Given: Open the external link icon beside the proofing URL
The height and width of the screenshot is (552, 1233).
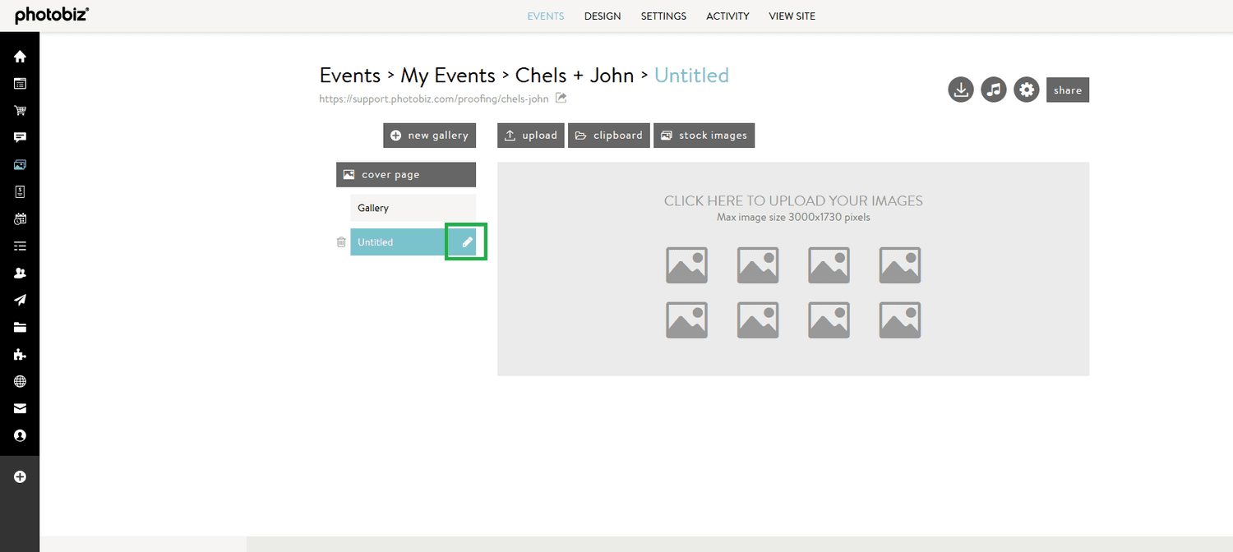Looking at the screenshot, I should 561,98.
